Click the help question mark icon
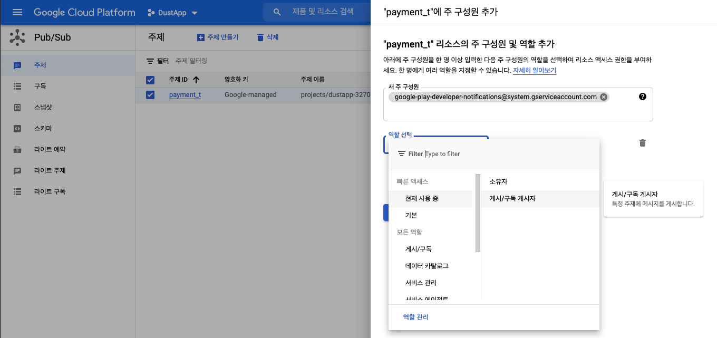 (643, 96)
